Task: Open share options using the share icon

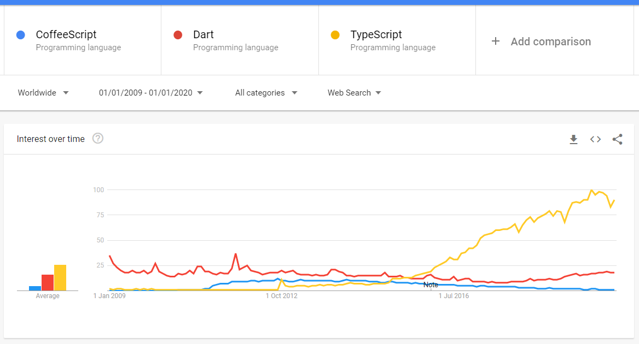Action: (617, 139)
